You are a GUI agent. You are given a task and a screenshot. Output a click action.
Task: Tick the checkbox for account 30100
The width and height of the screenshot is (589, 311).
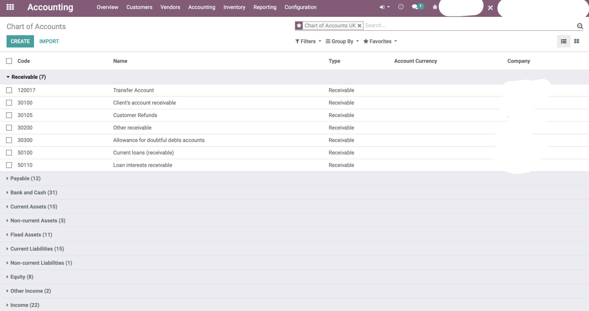pos(9,103)
